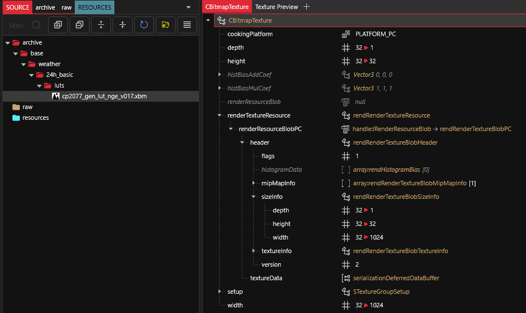Viewport: 526px width, 313px height.
Task: Click the collapse all nodes button
Action: [79, 25]
